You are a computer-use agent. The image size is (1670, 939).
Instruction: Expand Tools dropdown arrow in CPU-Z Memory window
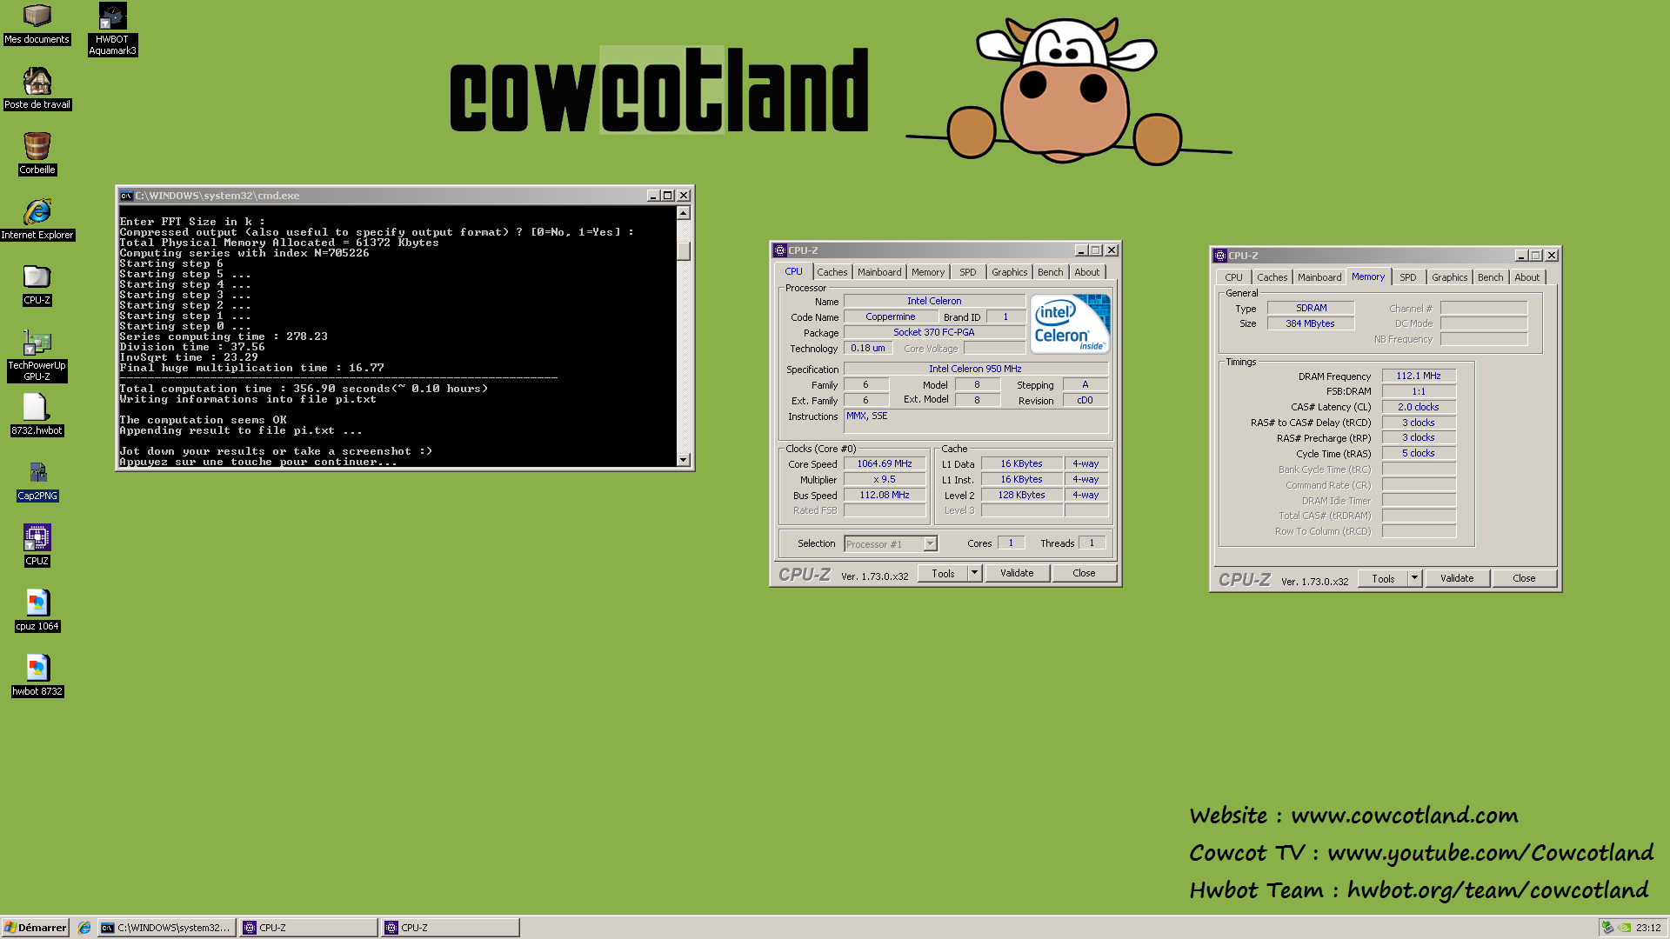point(1415,579)
